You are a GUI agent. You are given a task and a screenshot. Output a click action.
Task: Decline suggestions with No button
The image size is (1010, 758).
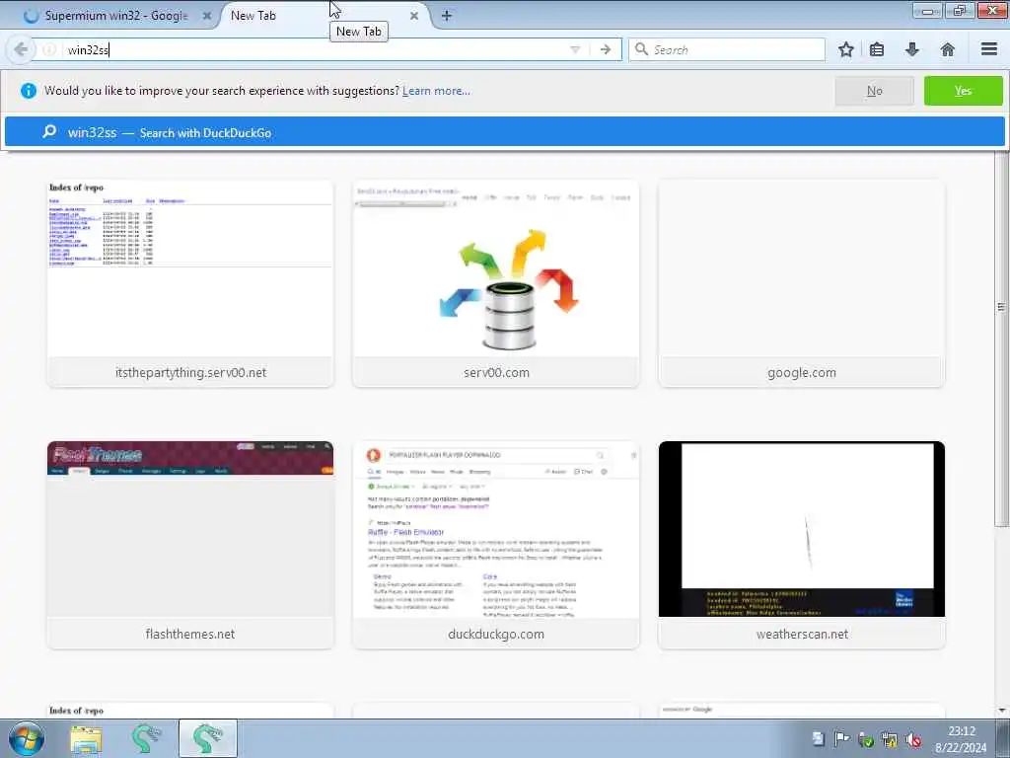coord(874,91)
